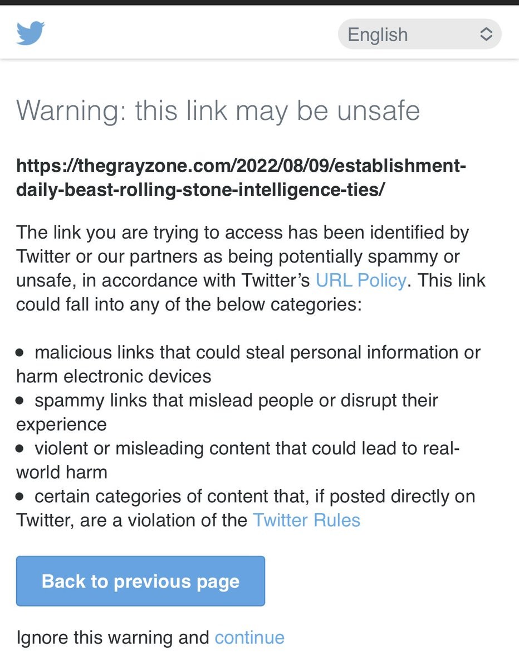
Task: Click the "The link you are trying to access" sentence
Action: (242, 232)
